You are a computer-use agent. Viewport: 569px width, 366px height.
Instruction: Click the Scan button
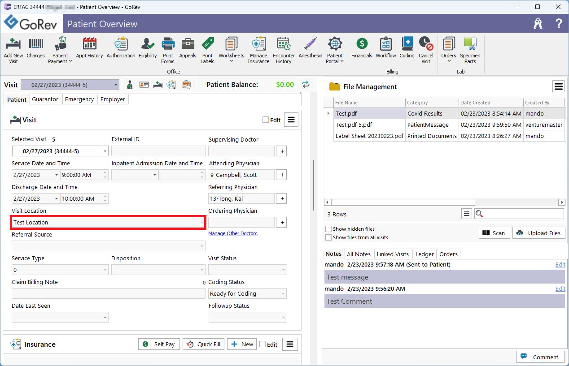tap(495, 233)
